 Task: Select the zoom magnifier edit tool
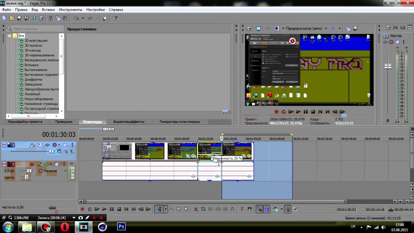(186, 209)
